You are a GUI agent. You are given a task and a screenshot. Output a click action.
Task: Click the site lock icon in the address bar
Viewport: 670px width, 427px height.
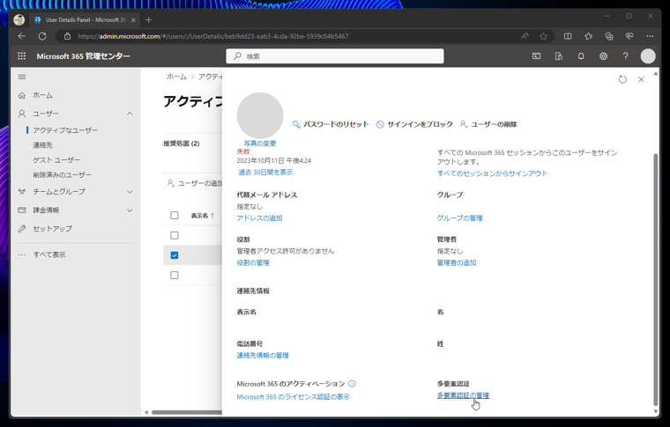click(68, 36)
